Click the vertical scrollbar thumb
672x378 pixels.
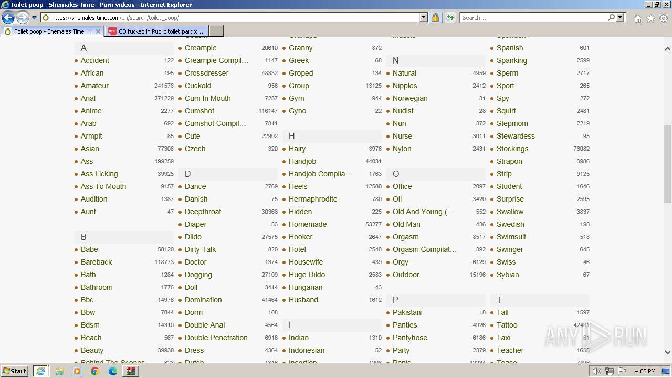tap(667, 164)
